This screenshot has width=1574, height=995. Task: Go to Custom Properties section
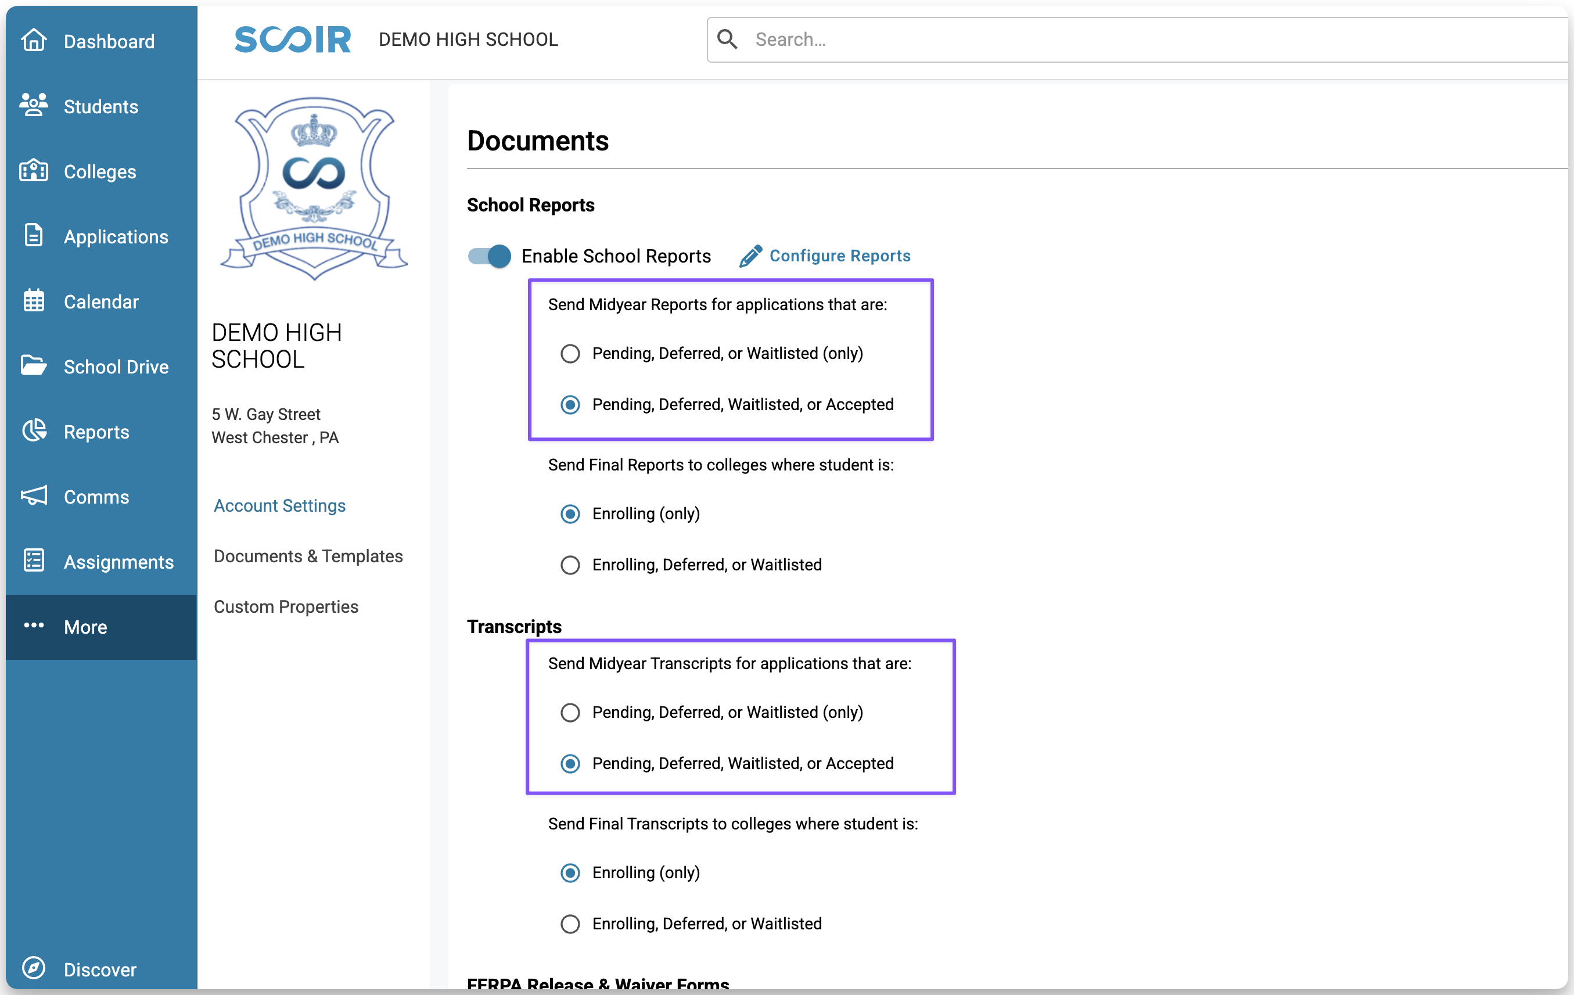[x=286, y=606]
